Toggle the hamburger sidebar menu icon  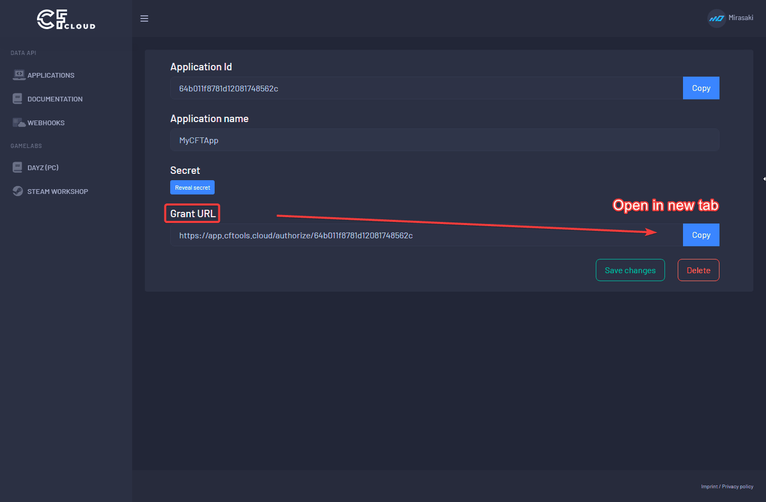coord(144,18)
